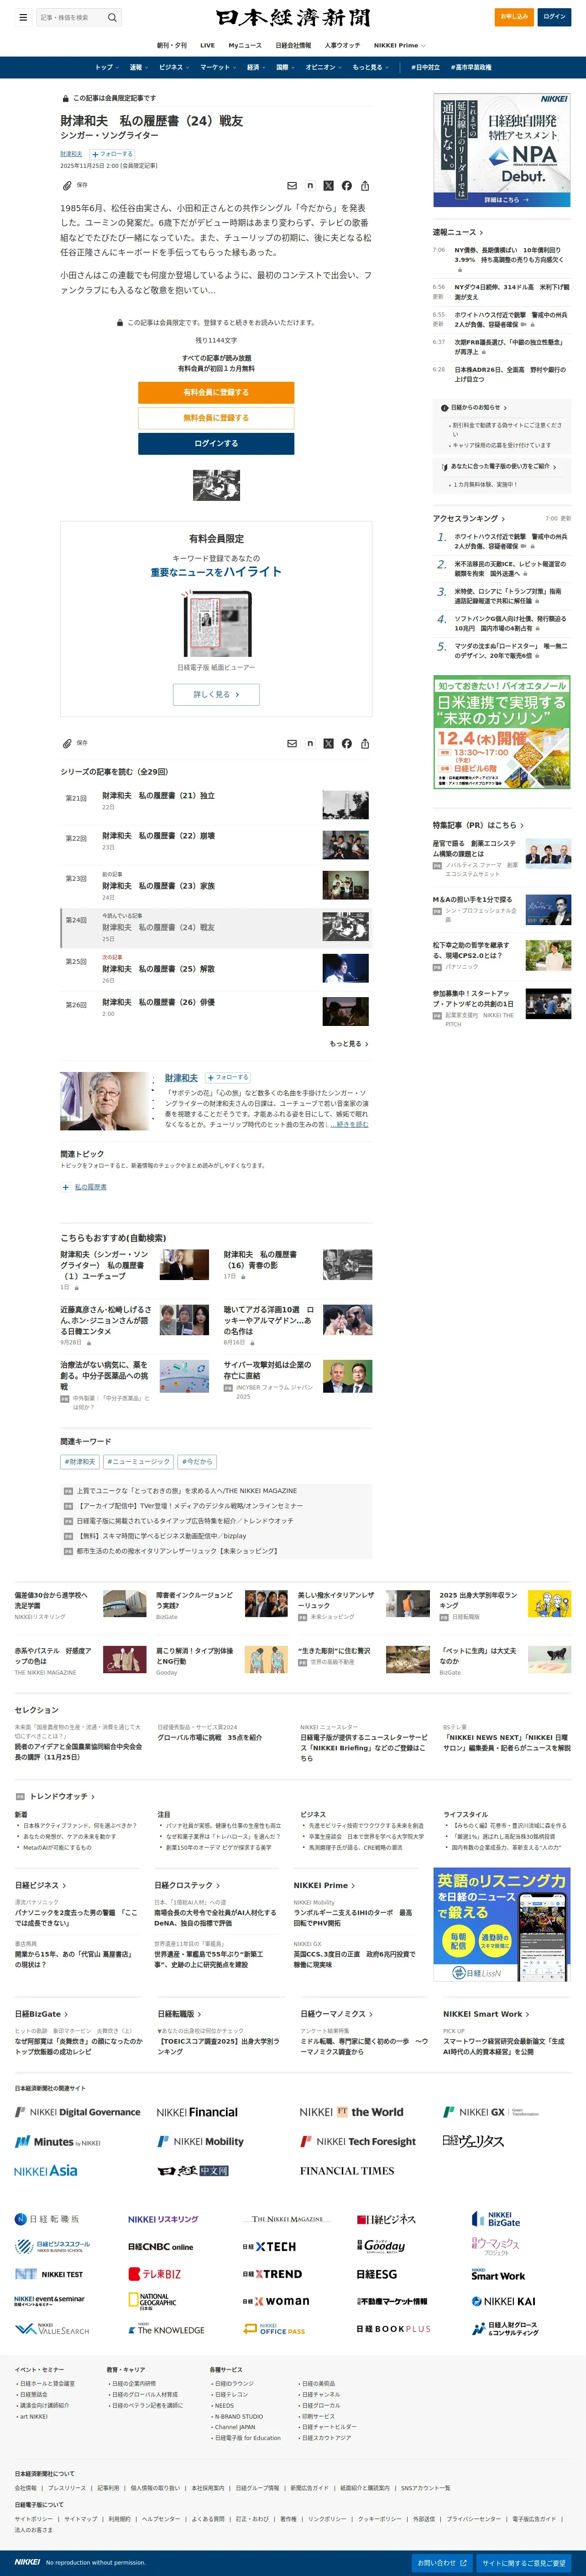This screenshot has width=586, height=2576.
Task: Expand the もっと見る navigation dropdown
Action: point(370,67)
